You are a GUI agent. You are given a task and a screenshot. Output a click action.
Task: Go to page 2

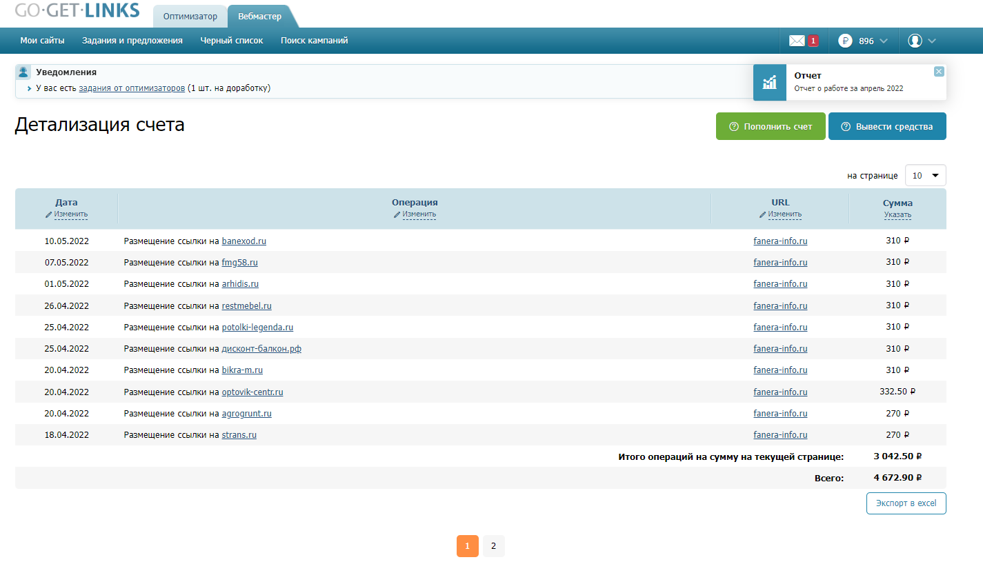click(x=493, y=546)
